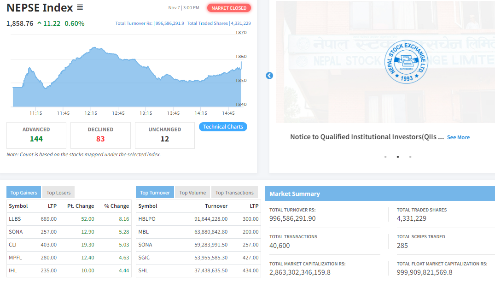Click the Pt. Change column header
This screenshot has height=282, width=495.
tap(81, 206)
